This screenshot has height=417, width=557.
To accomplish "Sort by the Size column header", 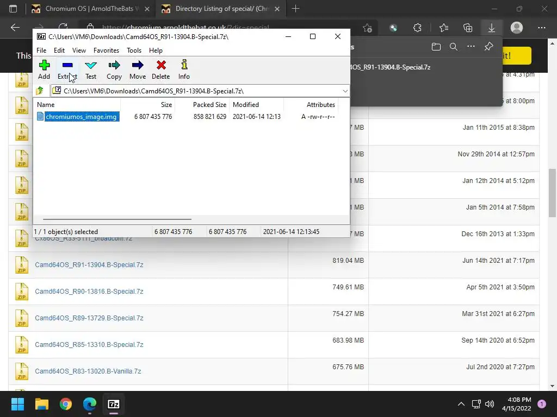I will (166, 105).
